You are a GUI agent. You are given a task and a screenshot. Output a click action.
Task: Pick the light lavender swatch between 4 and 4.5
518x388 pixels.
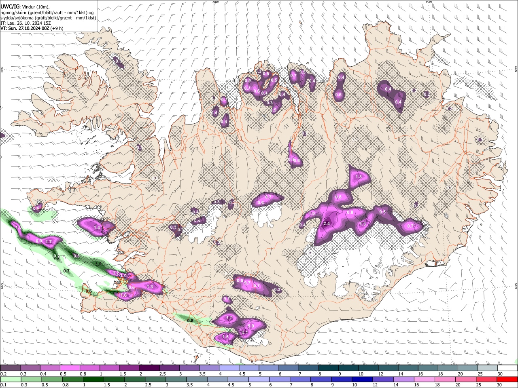[229, 368]
